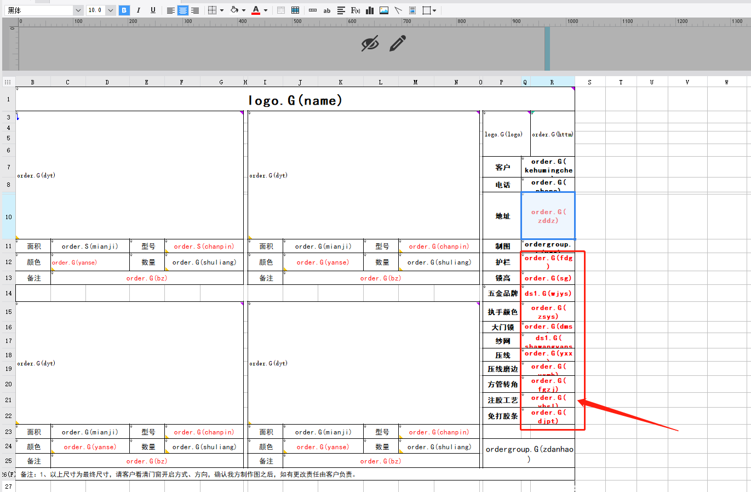Select the 大门锁 label cell

tap(502, 327)
